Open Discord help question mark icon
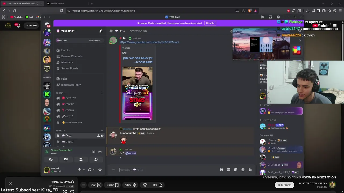The image size is (344, 193). click(x=278, y=17)
